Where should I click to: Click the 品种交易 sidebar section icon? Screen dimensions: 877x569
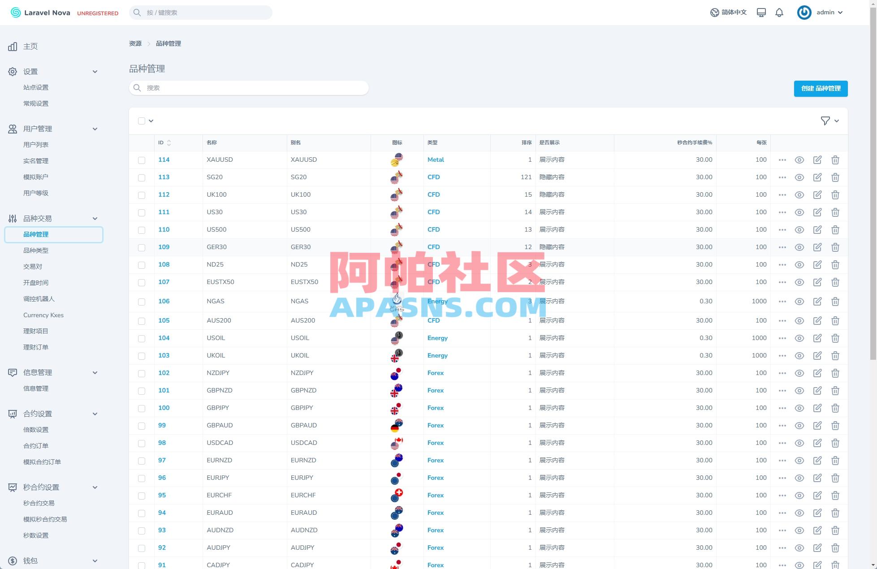(x=12, y=218)
